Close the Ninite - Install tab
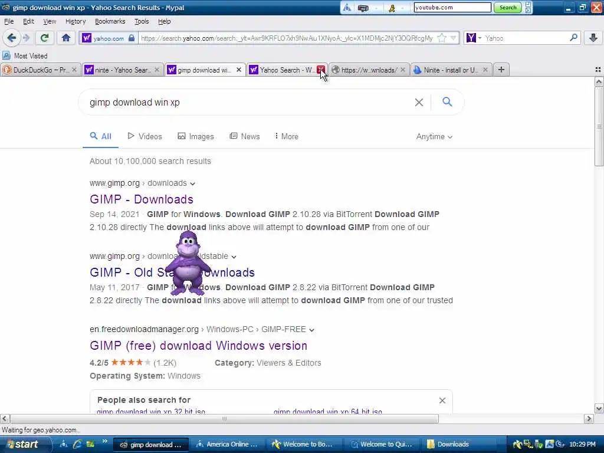This screenshot has height=453, width=604. (x=485, y=70)
